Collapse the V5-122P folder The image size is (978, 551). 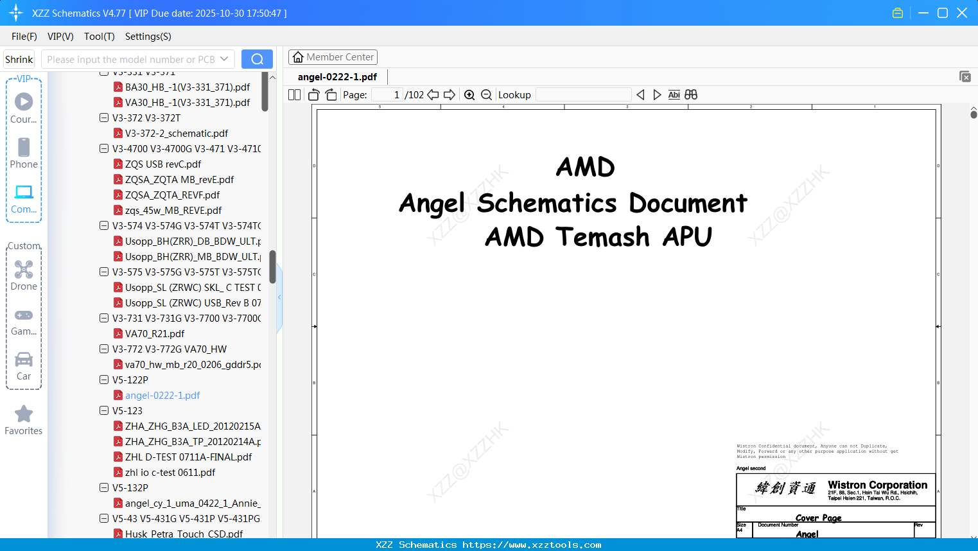(104, 380)
